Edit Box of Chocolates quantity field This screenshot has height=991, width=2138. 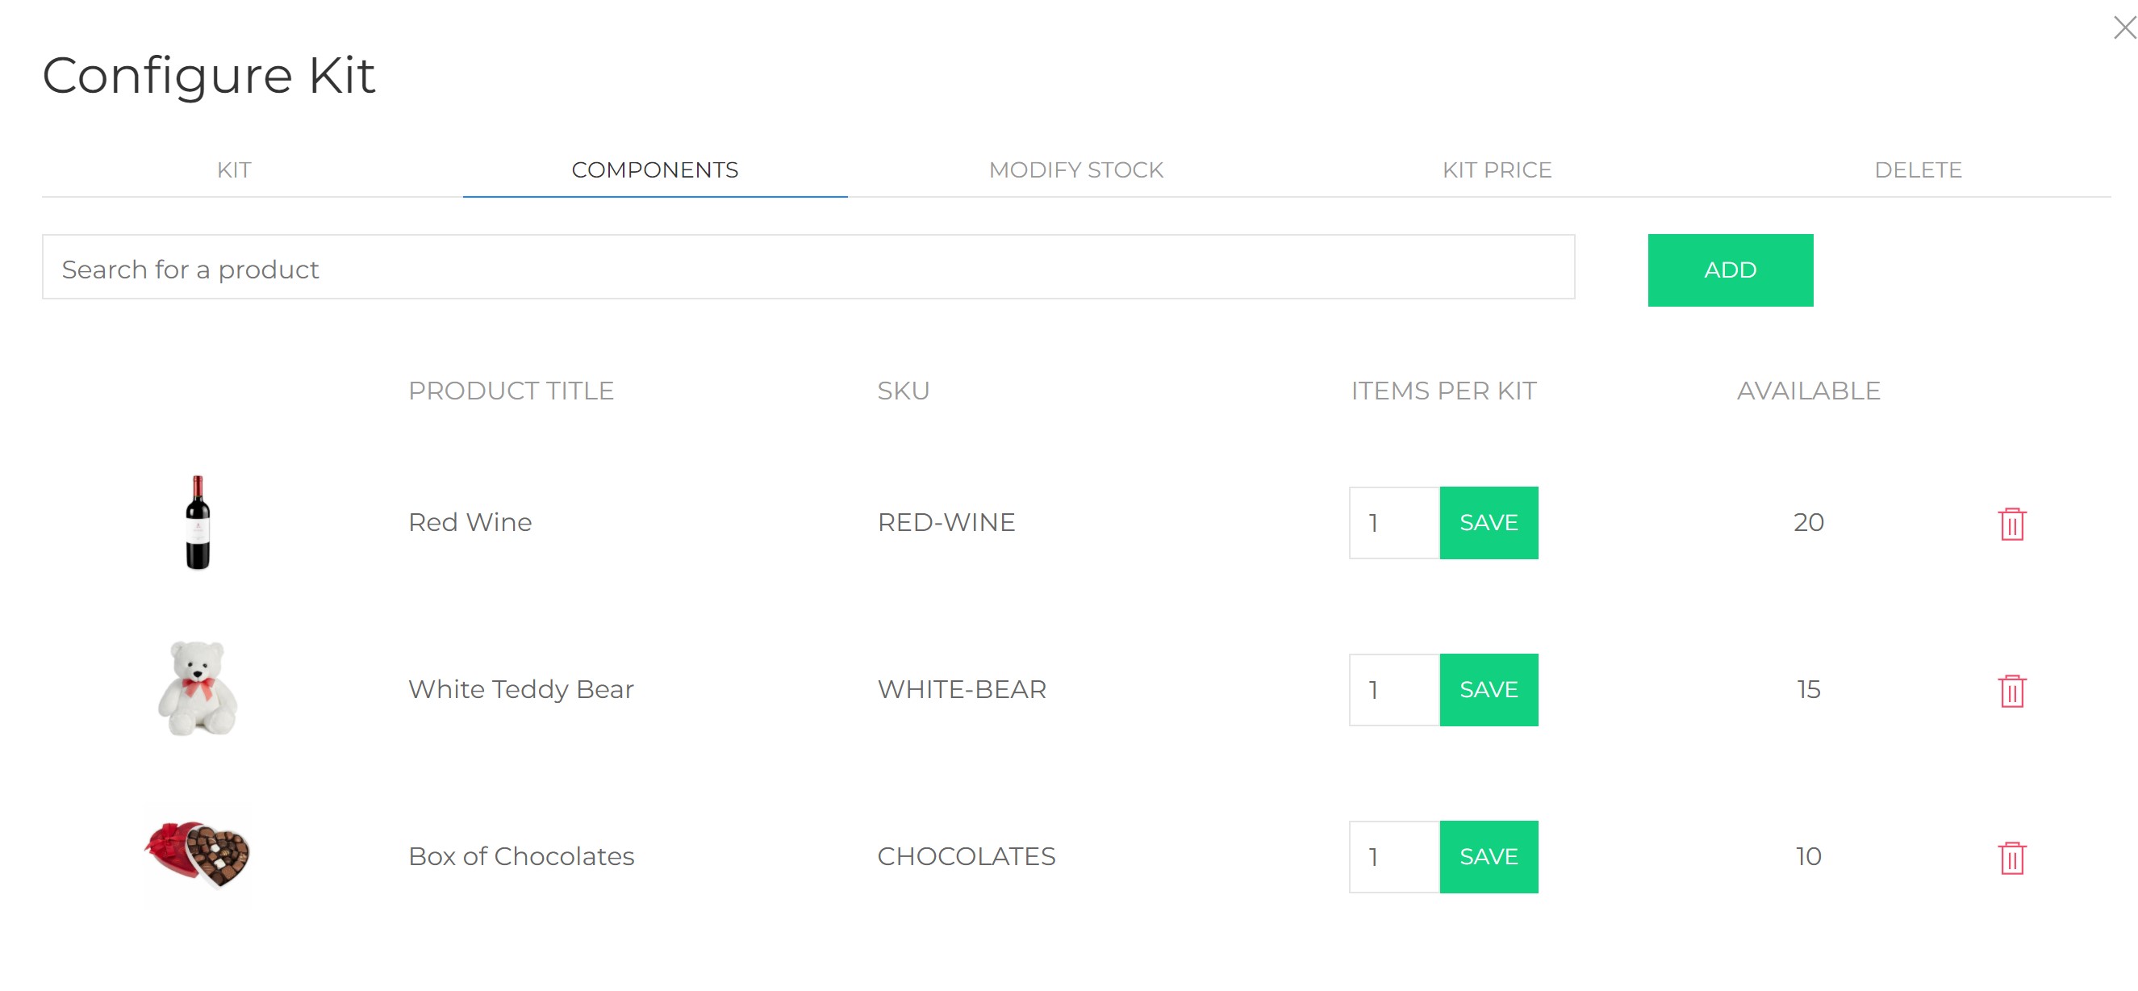point(1394,856)
